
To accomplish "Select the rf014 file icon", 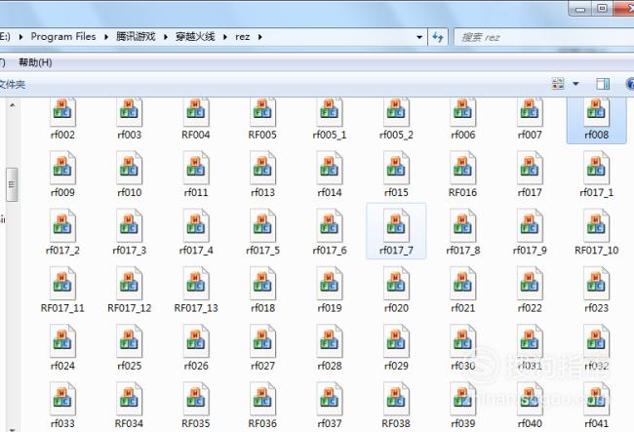I will (x=330, y=168).
